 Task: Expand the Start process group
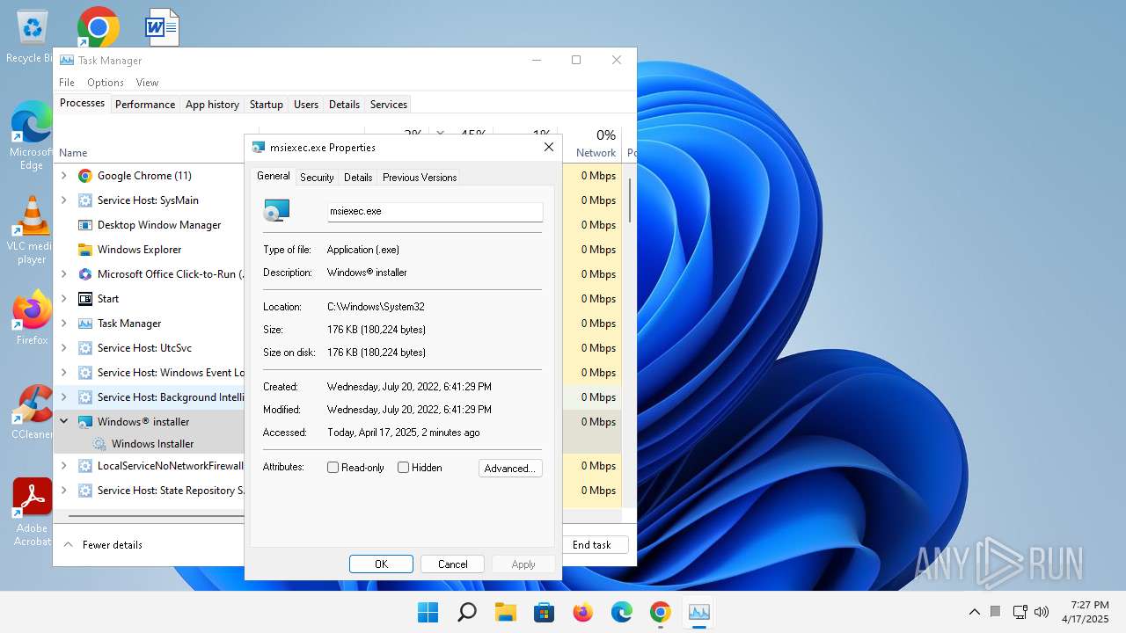[x=64, y=299]
